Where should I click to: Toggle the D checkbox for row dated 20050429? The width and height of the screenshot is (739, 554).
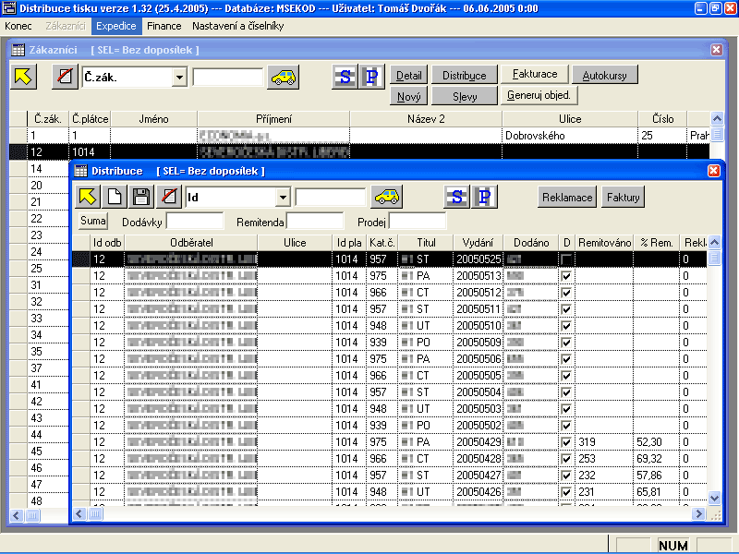(566, 442)
